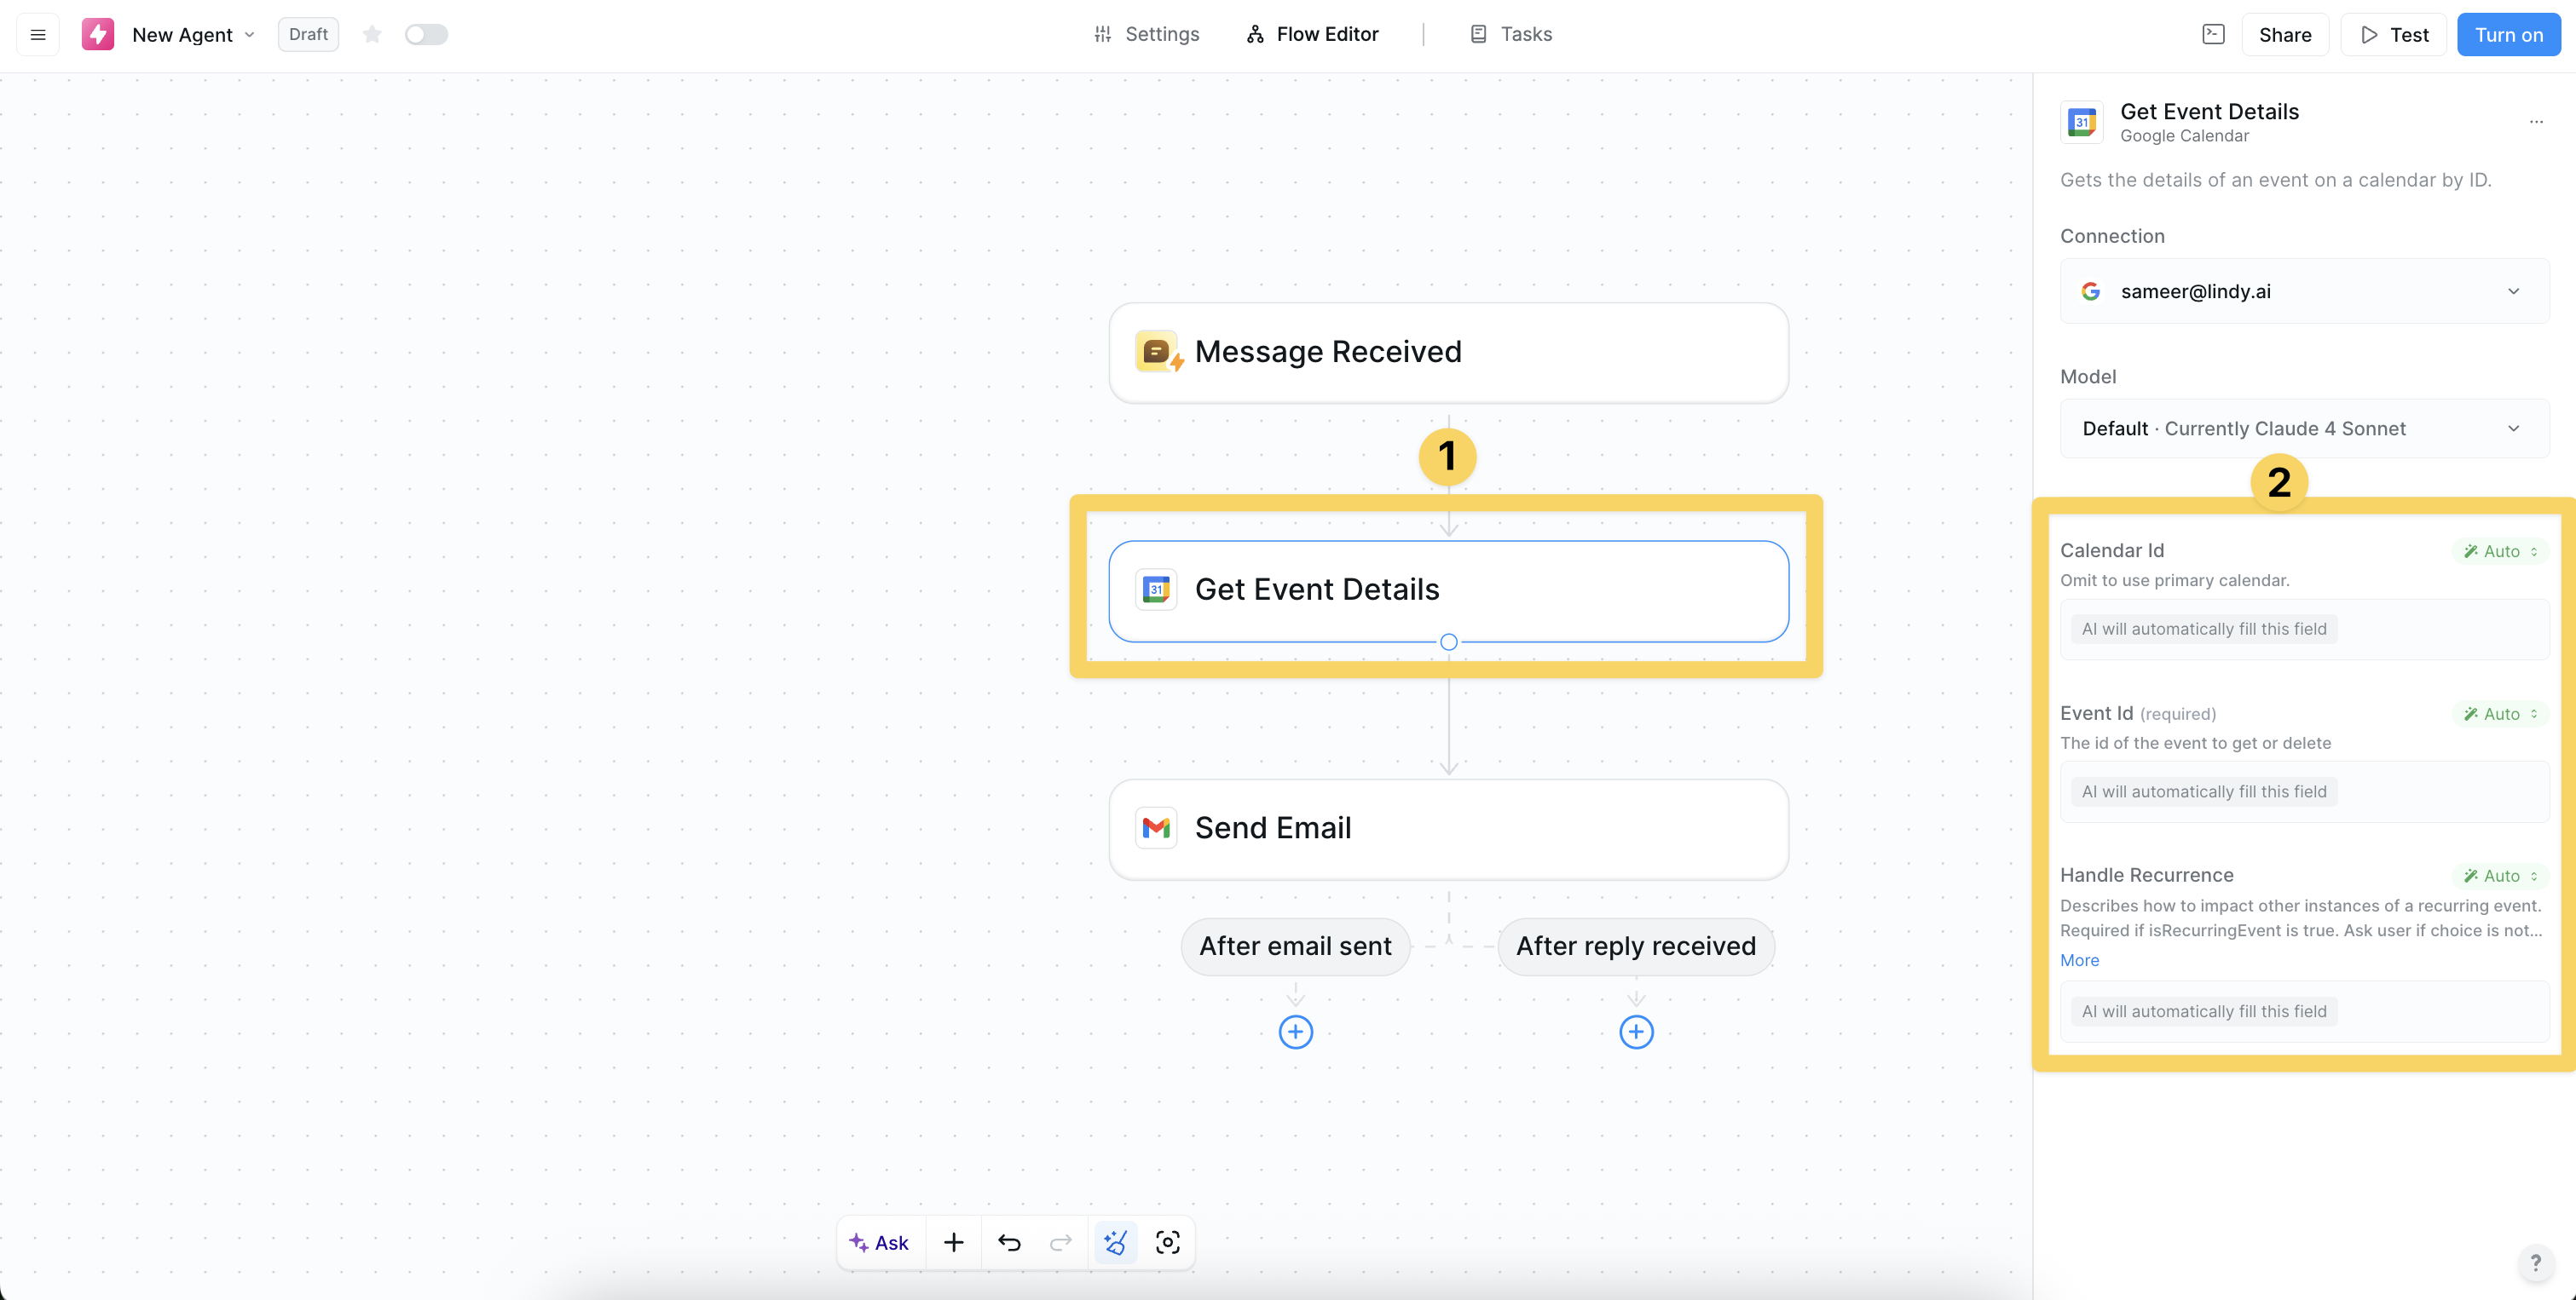Add step after 'After email sent' branch

(1295, 1033)
